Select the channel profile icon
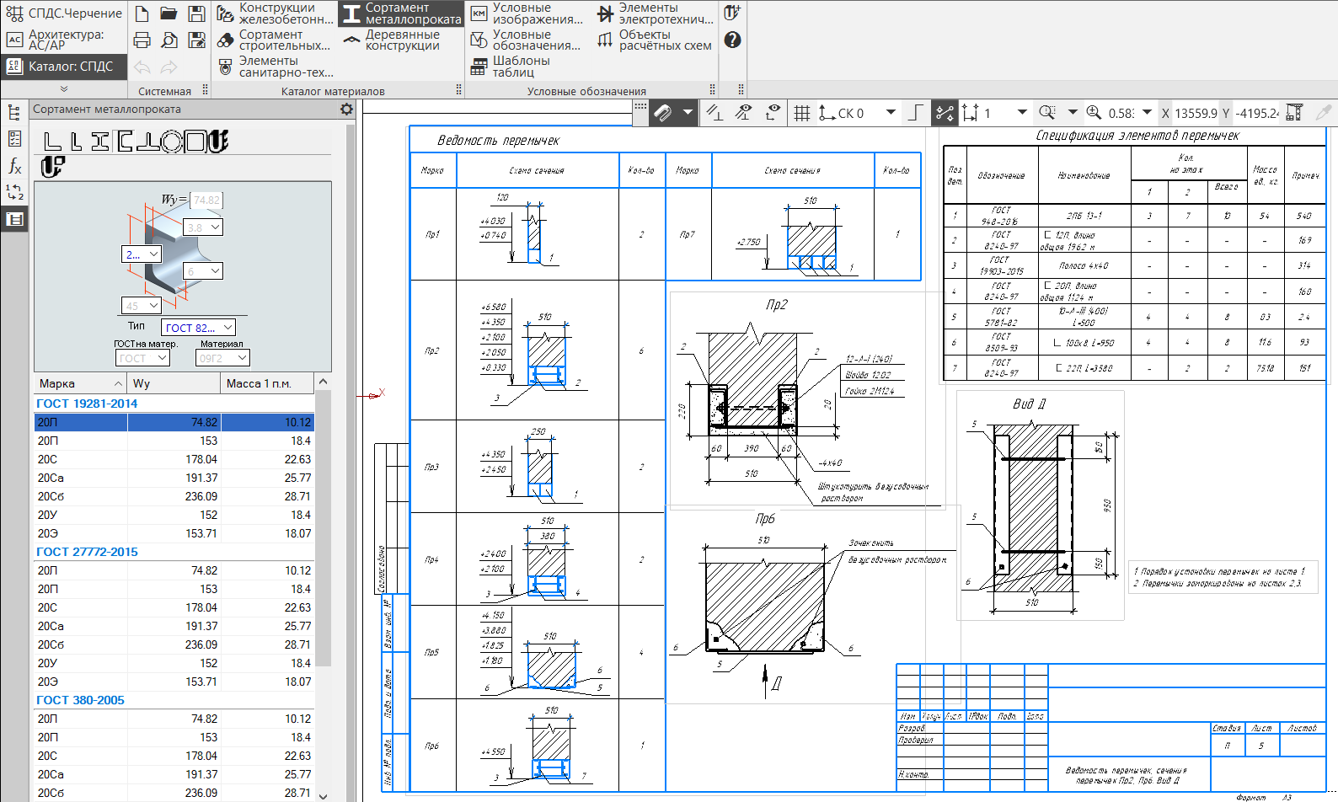This screenshot has width=1338, height=802. click(x=125, y=142)
